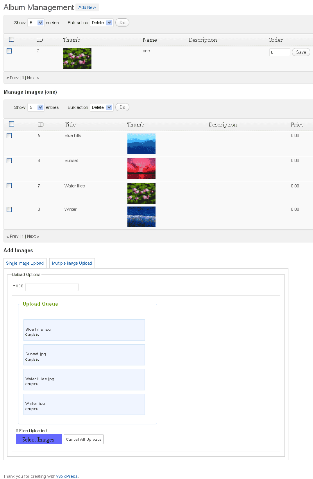The width and height of the screenshot is (313, 479).
Task: Click the Blue hills image thumbnail
Action: click(x=141, y=143)
